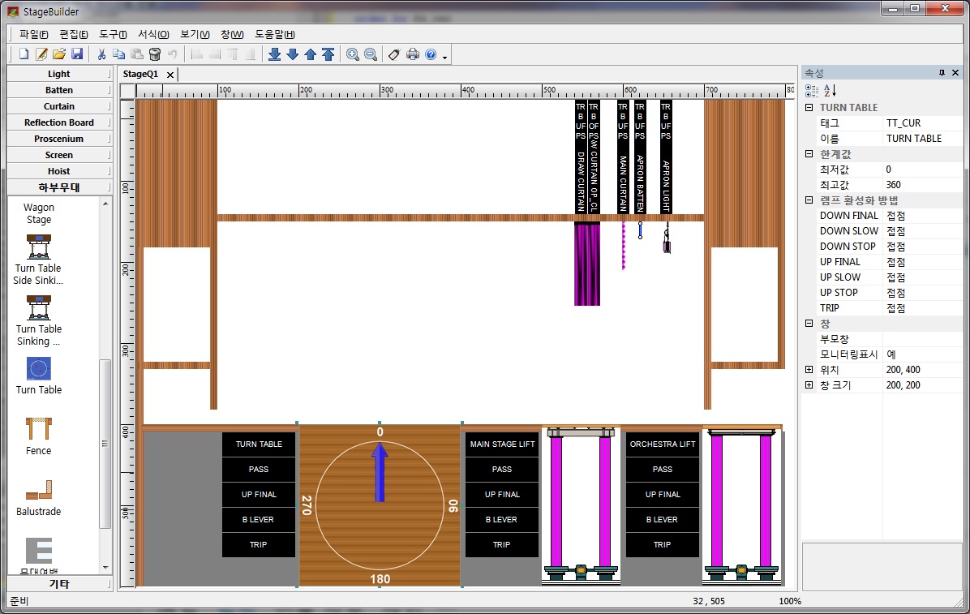Select the Wagon Stage palette item
970x614 pixels.
(38, 213)
